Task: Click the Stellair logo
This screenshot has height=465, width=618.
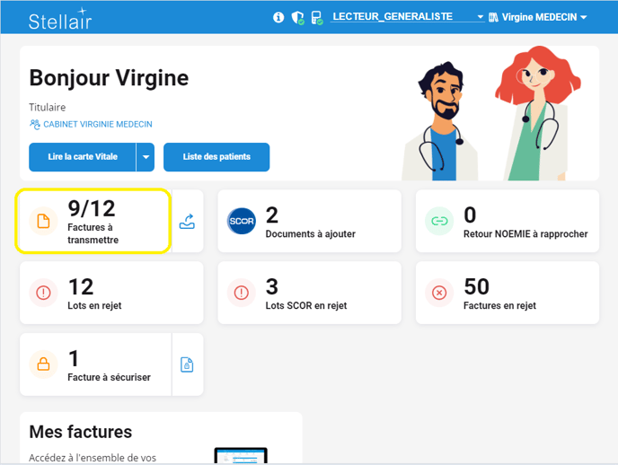Action: (59, 18)
